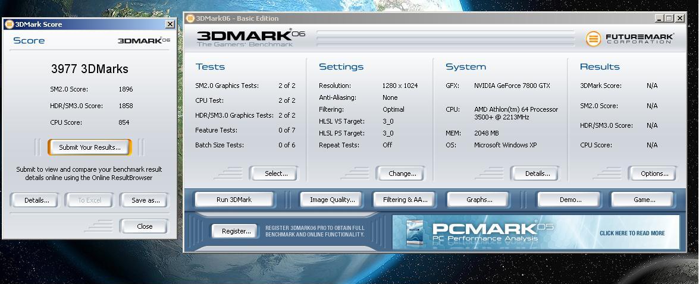Image resolution: width=699 pixels, height=284 pixels.
Task: Click the PCMark05 box icon in banner
Action: coord(415,232)
